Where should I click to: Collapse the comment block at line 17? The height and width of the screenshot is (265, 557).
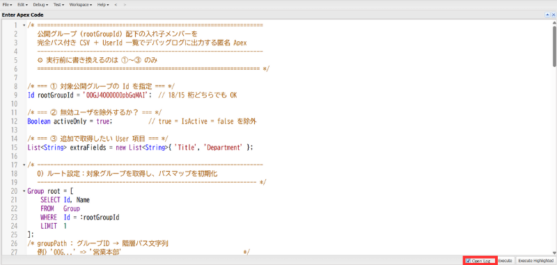(24, 165)
